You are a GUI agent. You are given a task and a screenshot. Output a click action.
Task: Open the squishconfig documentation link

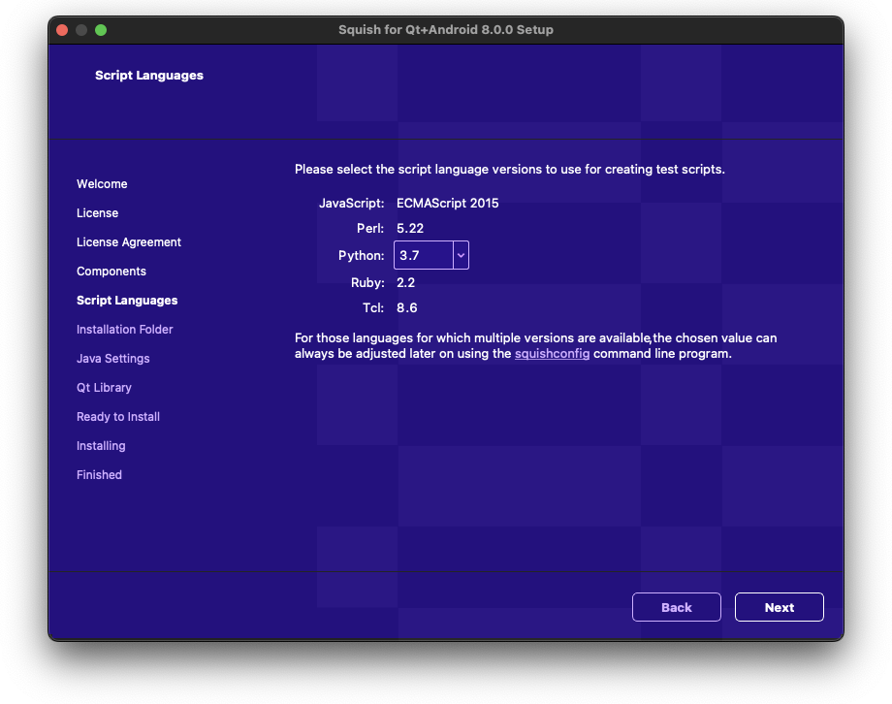coord(553,353)
